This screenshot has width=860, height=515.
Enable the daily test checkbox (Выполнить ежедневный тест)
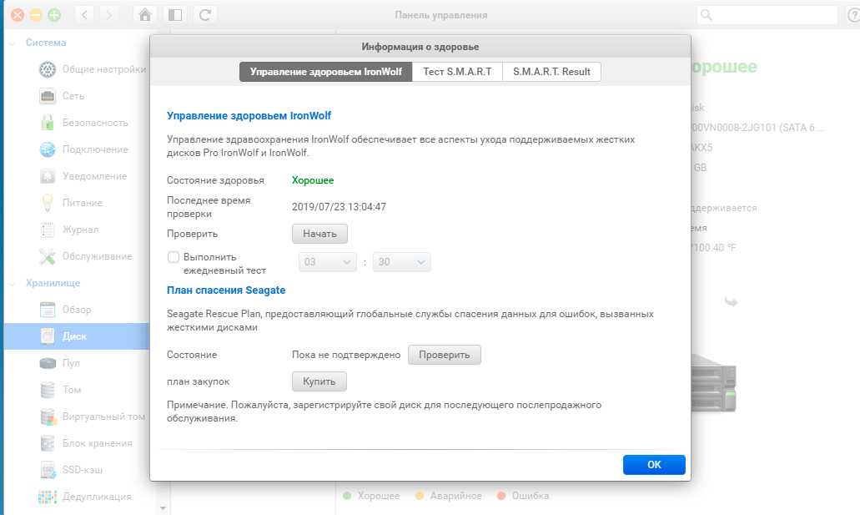point(174,257)
